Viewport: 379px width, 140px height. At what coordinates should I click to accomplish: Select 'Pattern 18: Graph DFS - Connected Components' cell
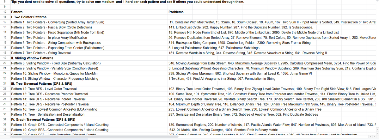click(x=89, y=125)
